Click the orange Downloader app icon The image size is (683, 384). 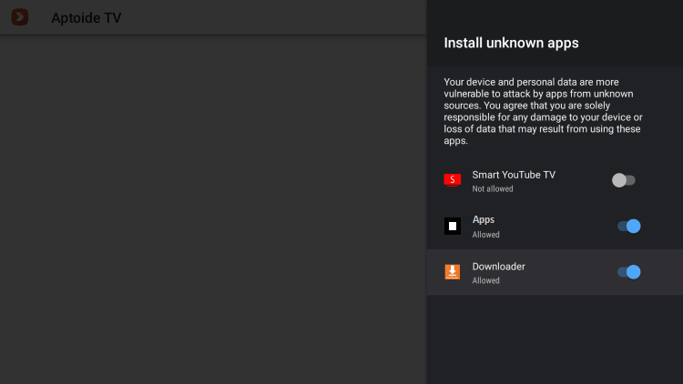click(452, 272)
